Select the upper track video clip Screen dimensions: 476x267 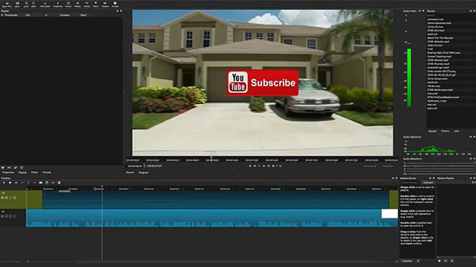click(x=216, y=200)
